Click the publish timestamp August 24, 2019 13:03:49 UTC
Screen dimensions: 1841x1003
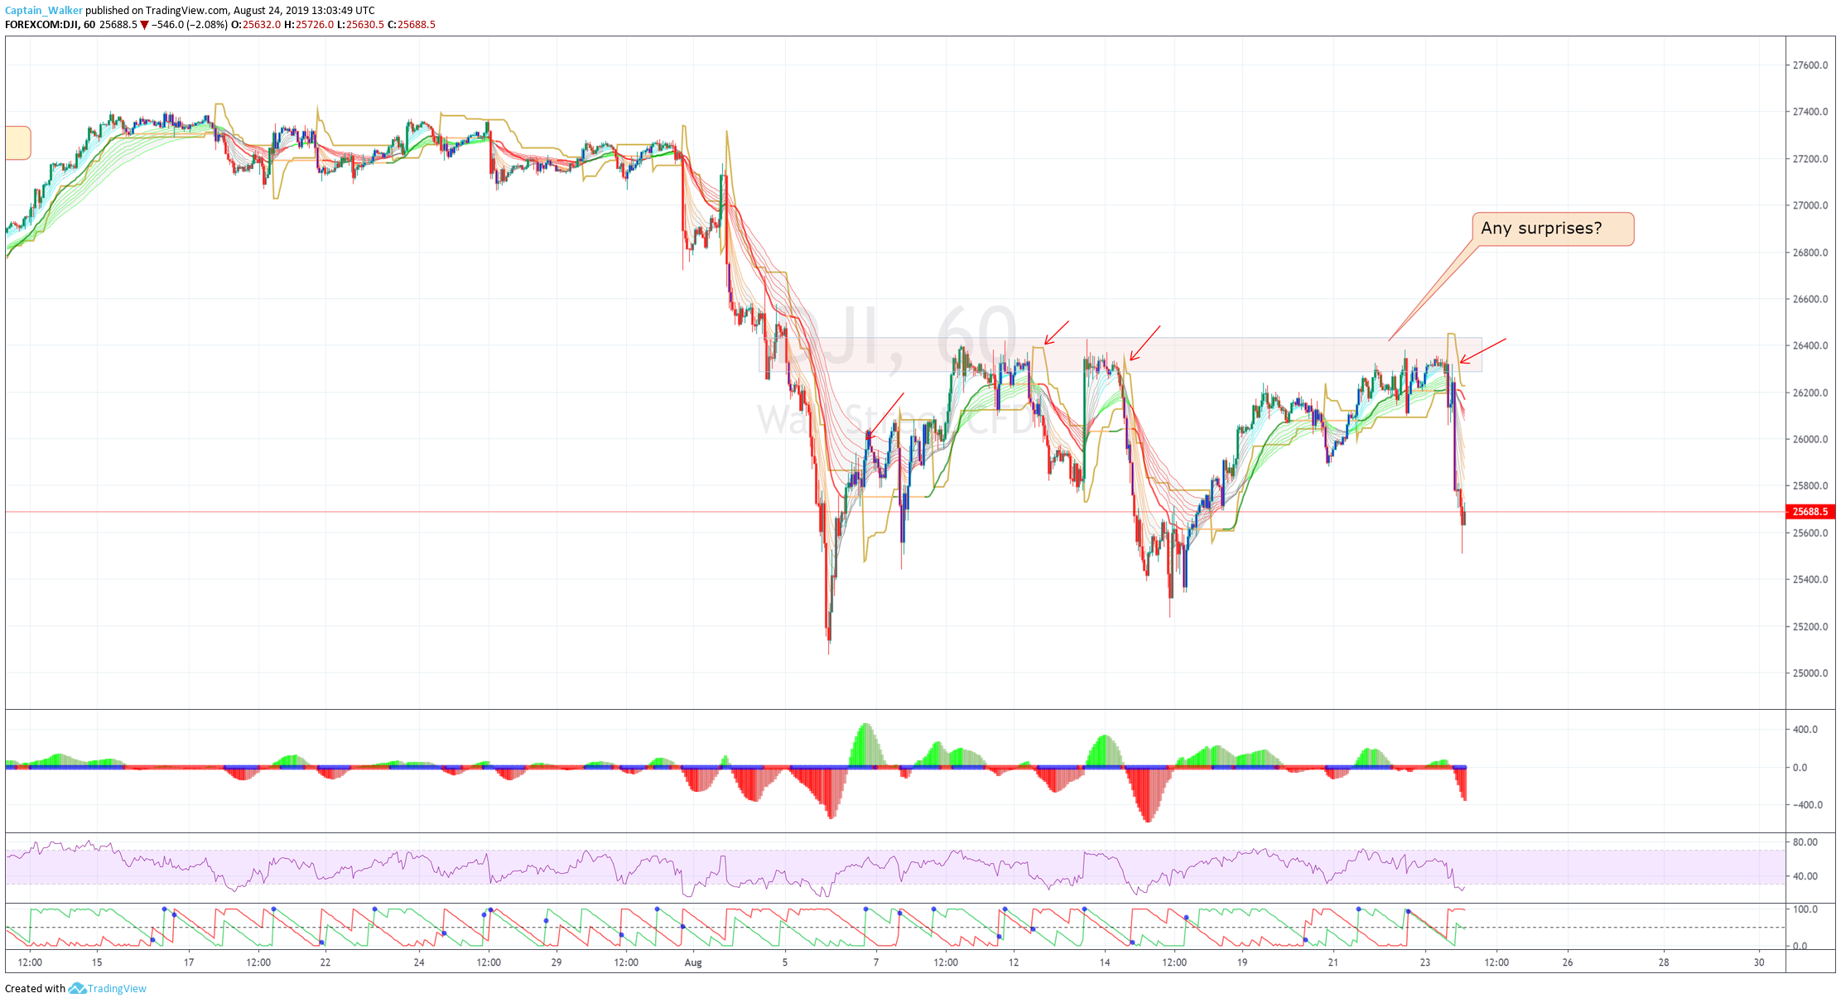coord(304,11)
